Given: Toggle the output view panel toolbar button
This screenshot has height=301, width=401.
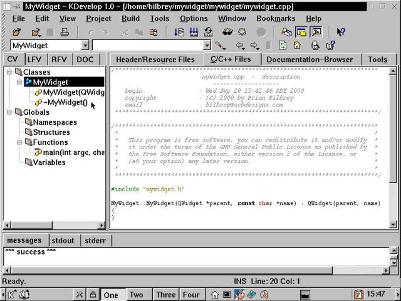Looking at the screenshot, I should click(316, 32).
